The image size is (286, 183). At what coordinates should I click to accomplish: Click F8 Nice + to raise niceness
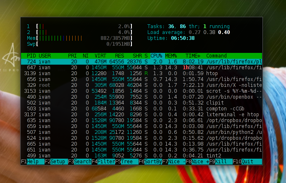[197, 162]
